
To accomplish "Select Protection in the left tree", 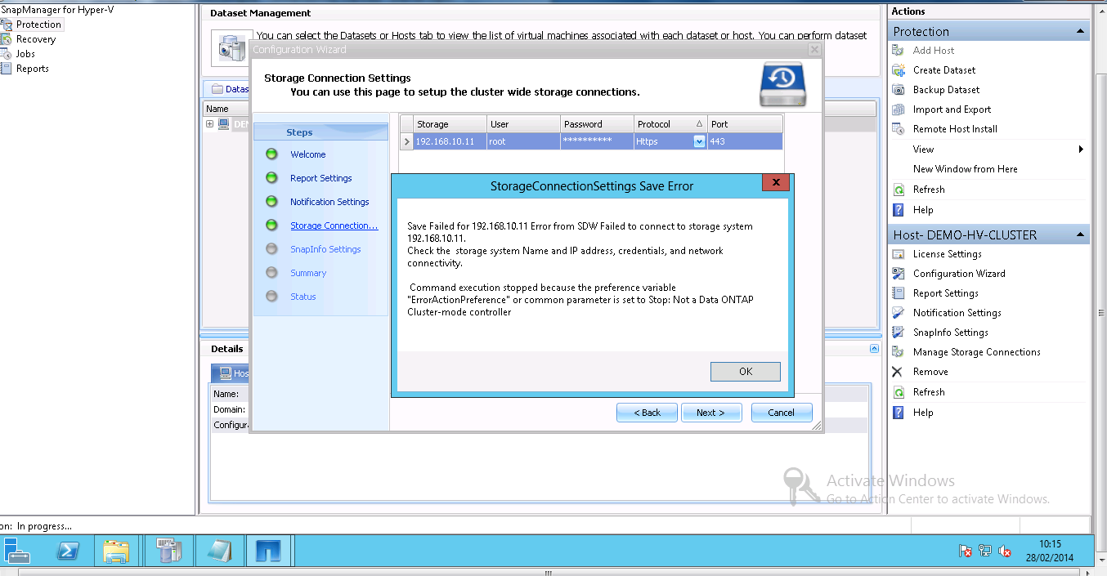I will (x=38, y=25).
